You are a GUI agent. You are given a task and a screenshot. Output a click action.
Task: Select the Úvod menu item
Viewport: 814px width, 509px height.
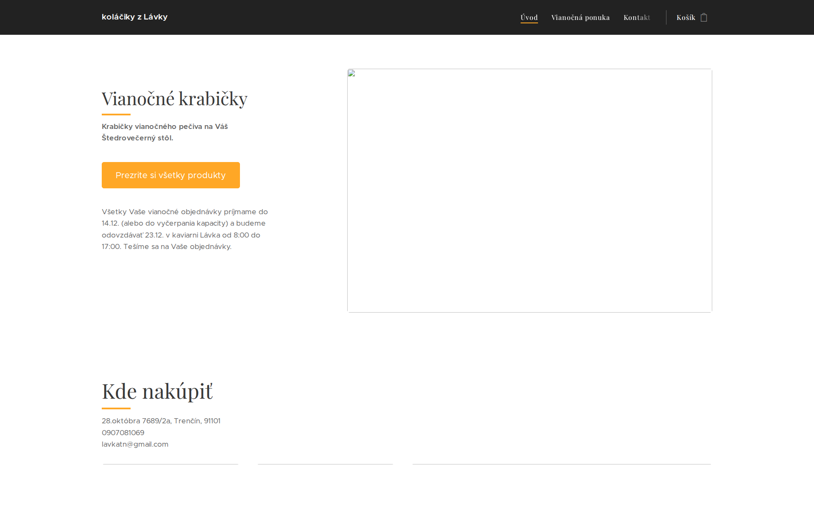(x=529, y=17)
